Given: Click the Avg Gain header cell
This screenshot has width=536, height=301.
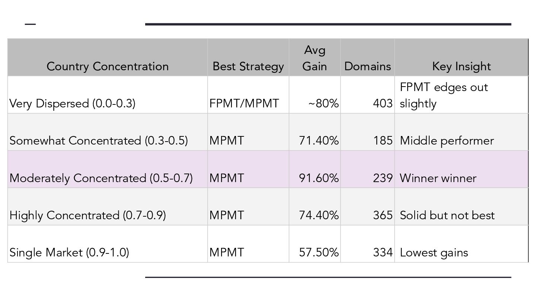Looking at the screenshot, I should click(315, 58).
